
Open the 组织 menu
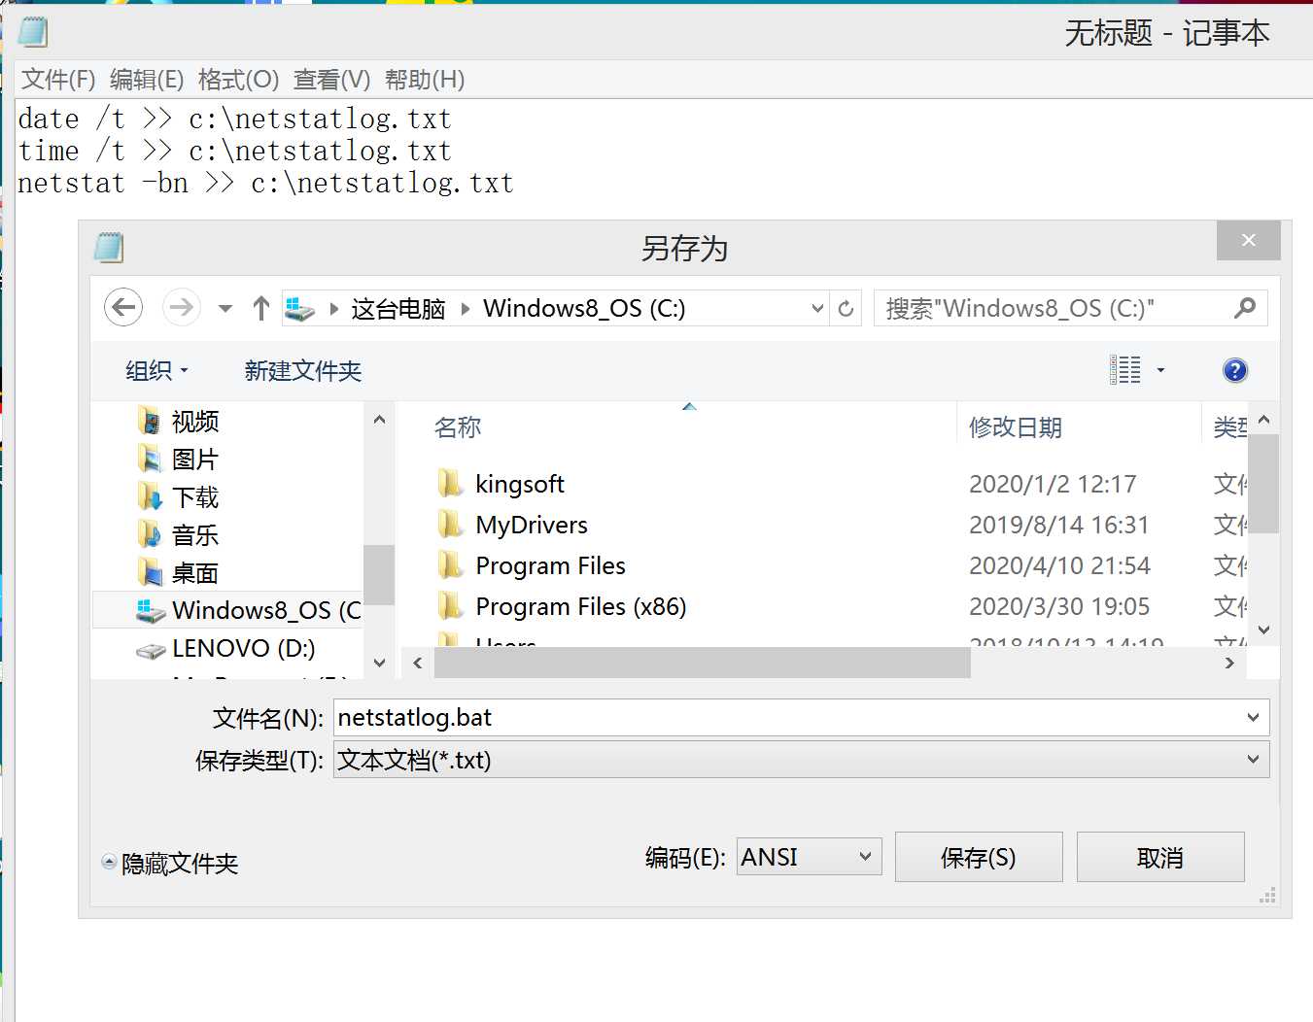[156, 370]
